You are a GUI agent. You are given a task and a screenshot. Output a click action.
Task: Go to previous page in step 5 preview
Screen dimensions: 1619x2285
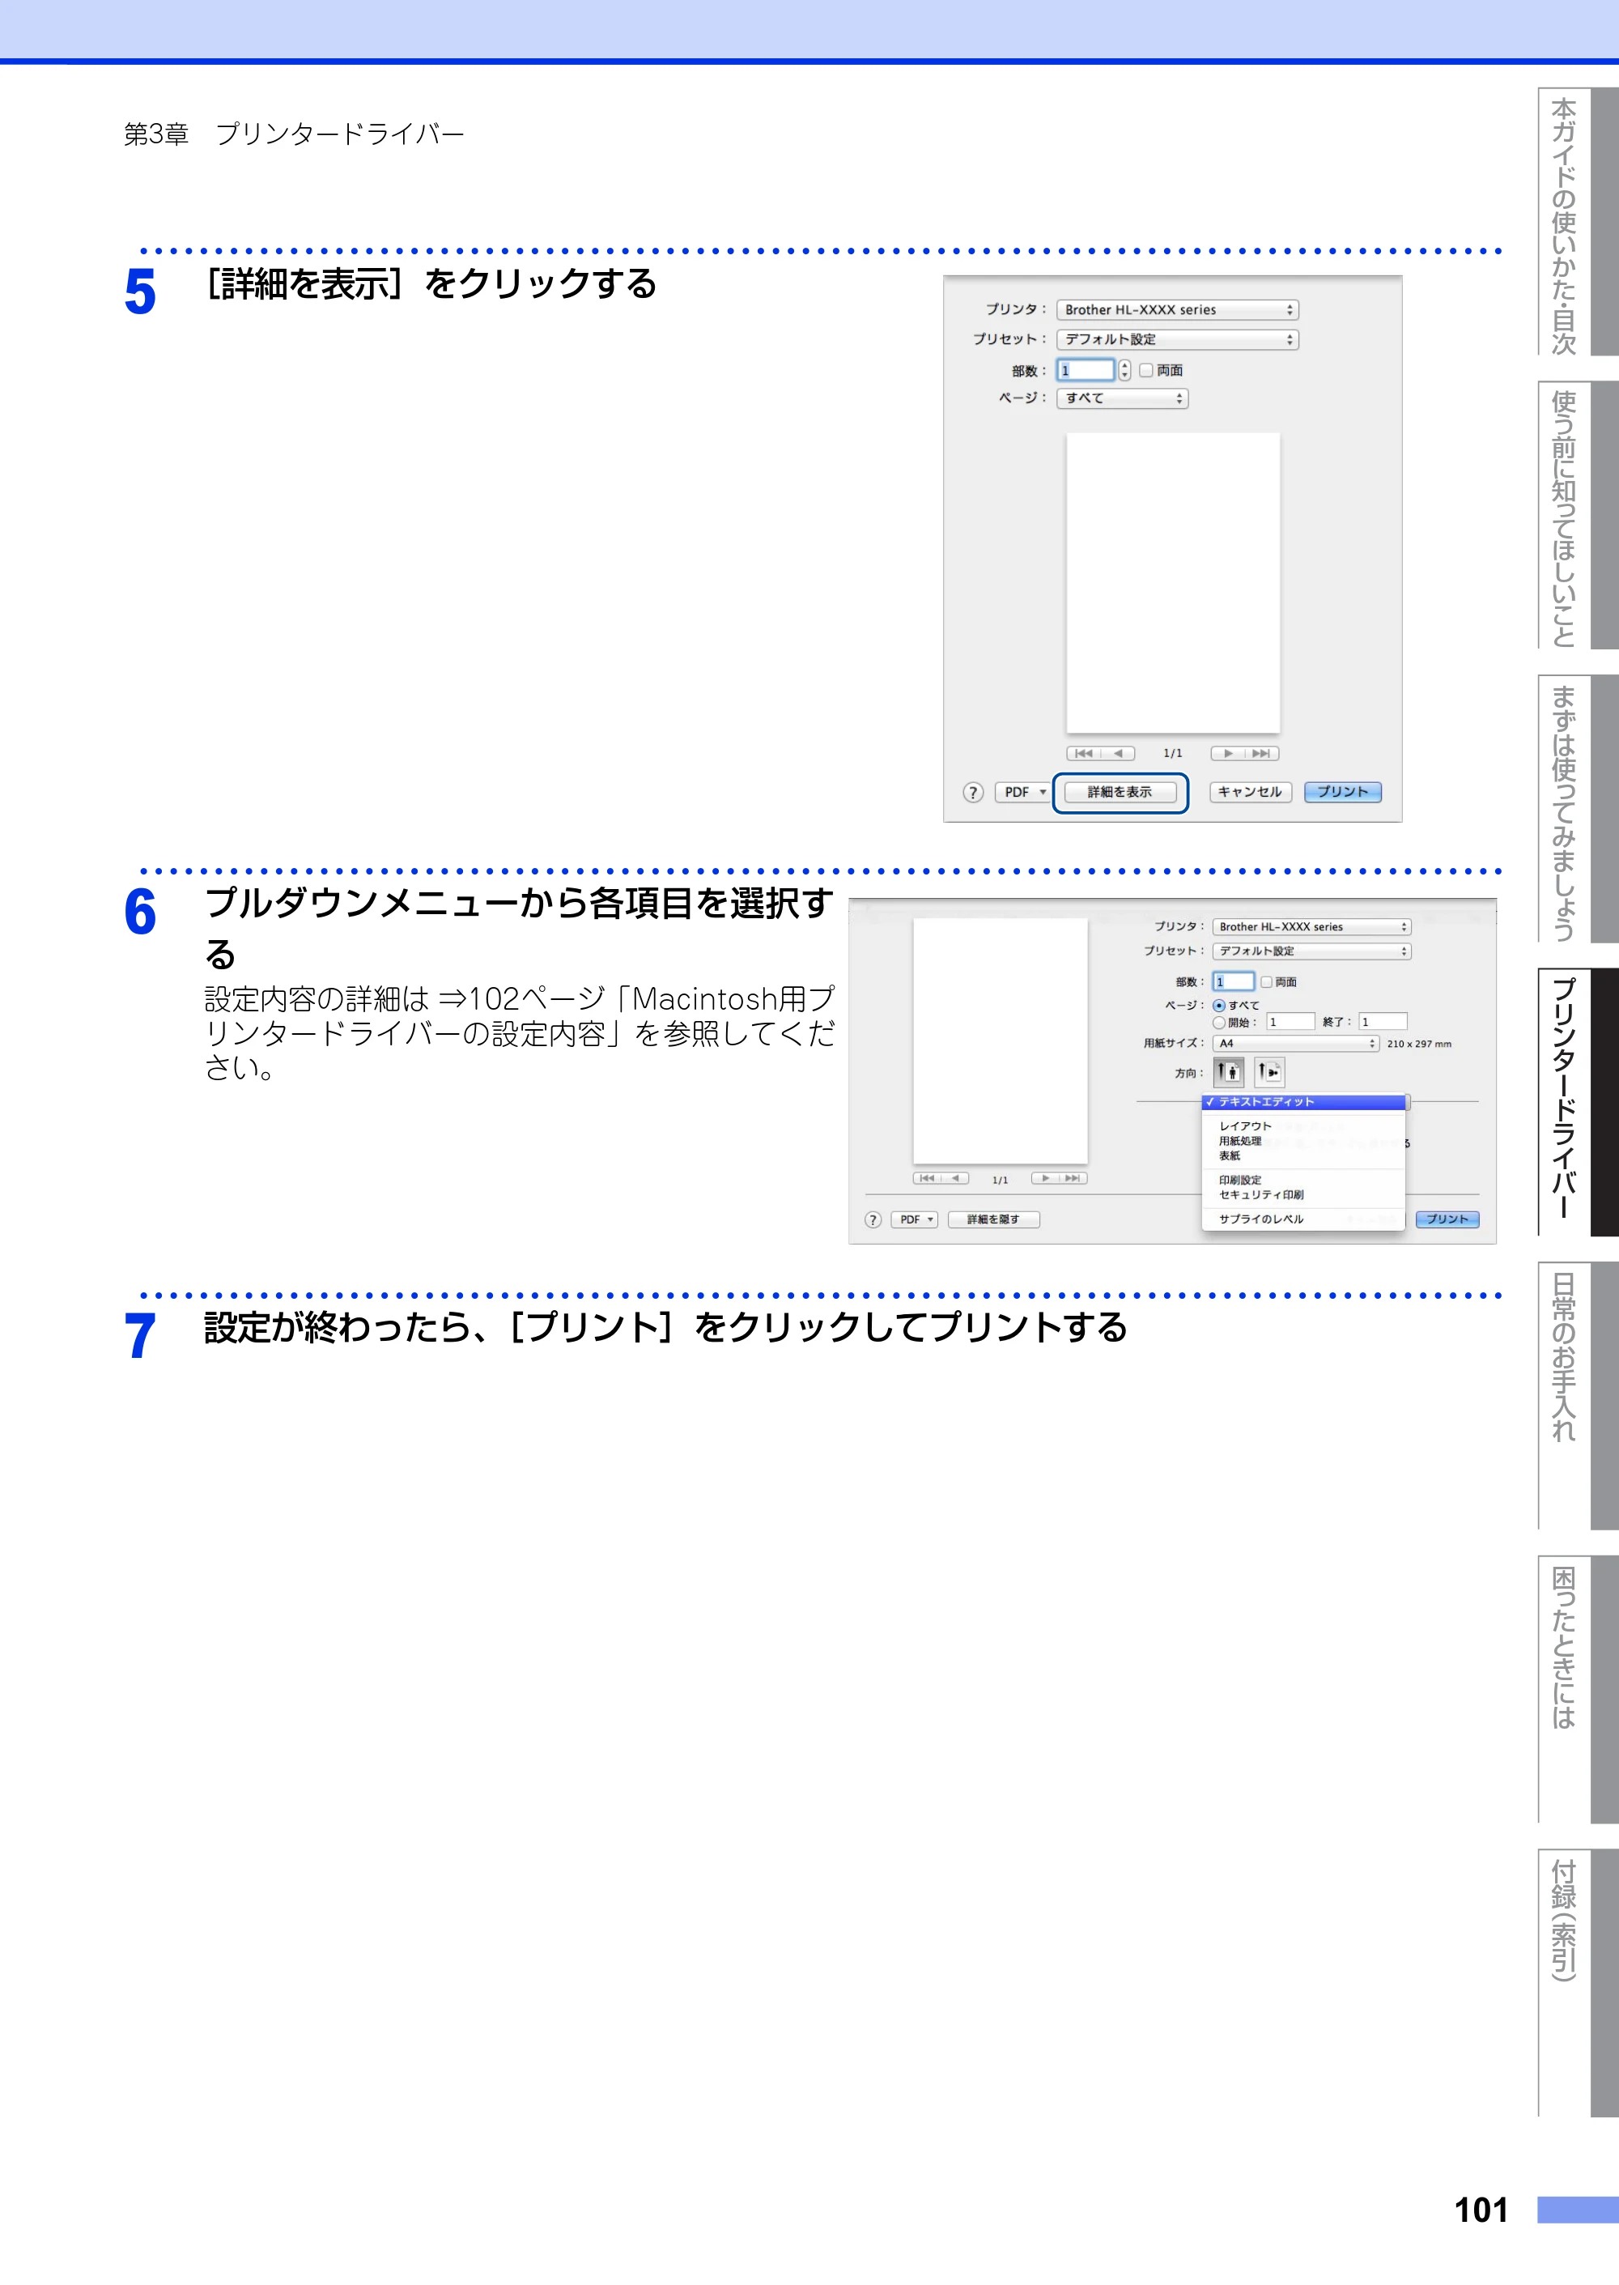click(x=1119, y=754)
